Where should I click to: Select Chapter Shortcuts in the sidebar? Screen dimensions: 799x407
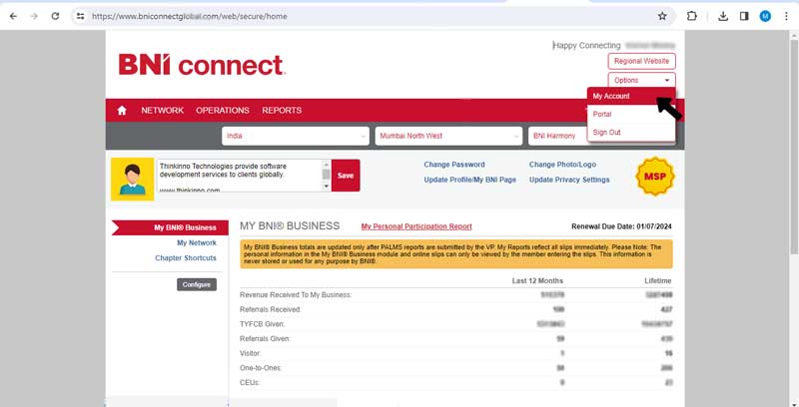click(186, 258)
